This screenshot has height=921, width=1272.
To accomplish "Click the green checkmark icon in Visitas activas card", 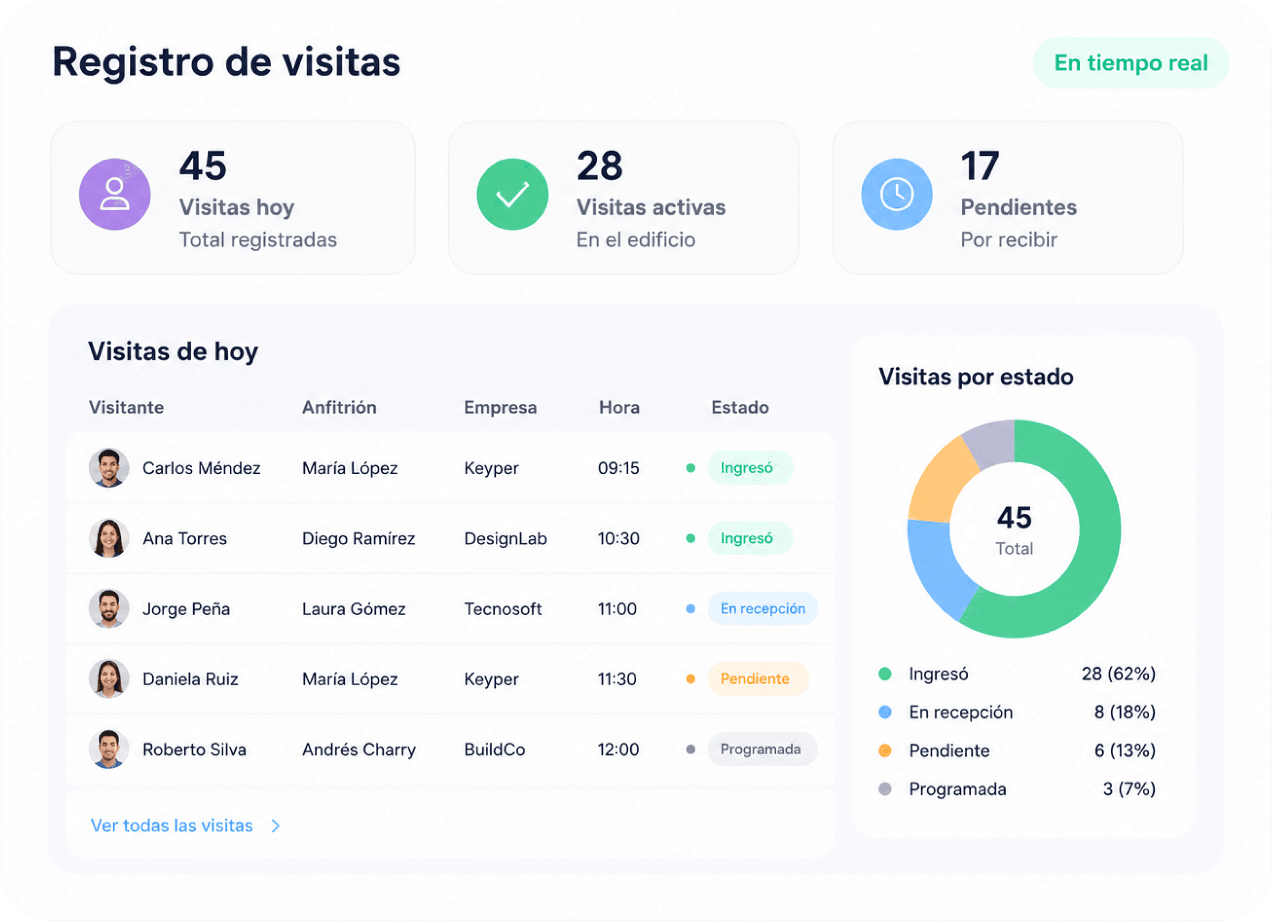I will 512,194.
